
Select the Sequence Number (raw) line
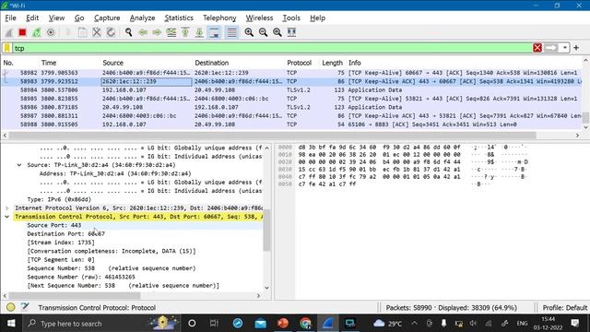pos(81,277)
